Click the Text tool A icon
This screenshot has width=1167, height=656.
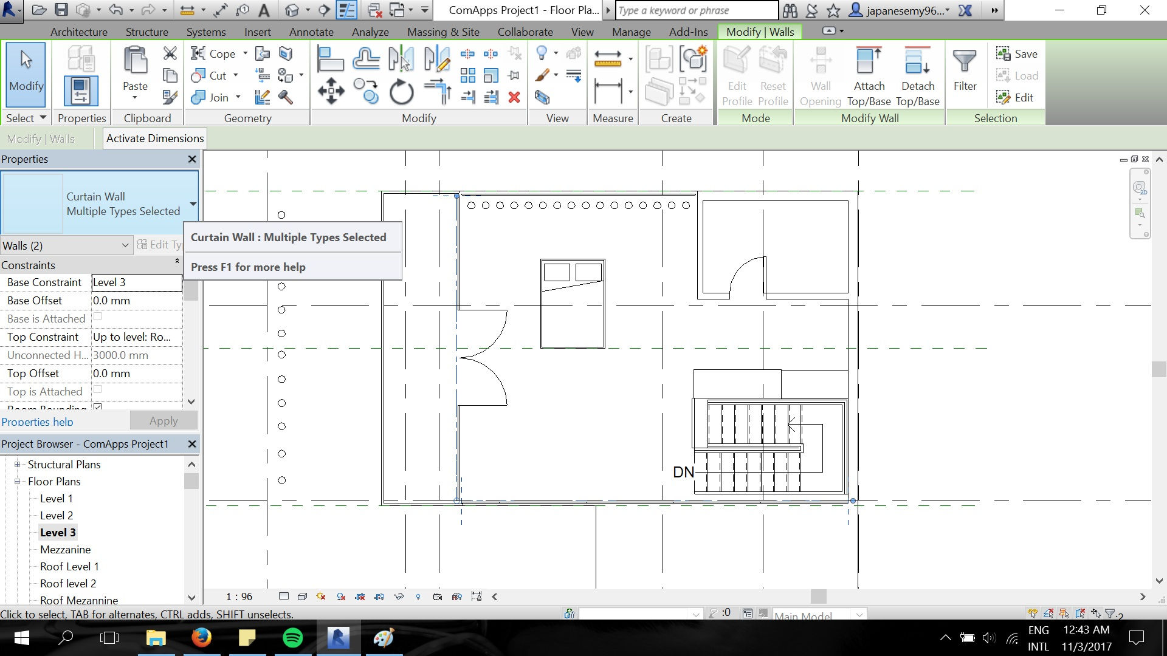264,10
